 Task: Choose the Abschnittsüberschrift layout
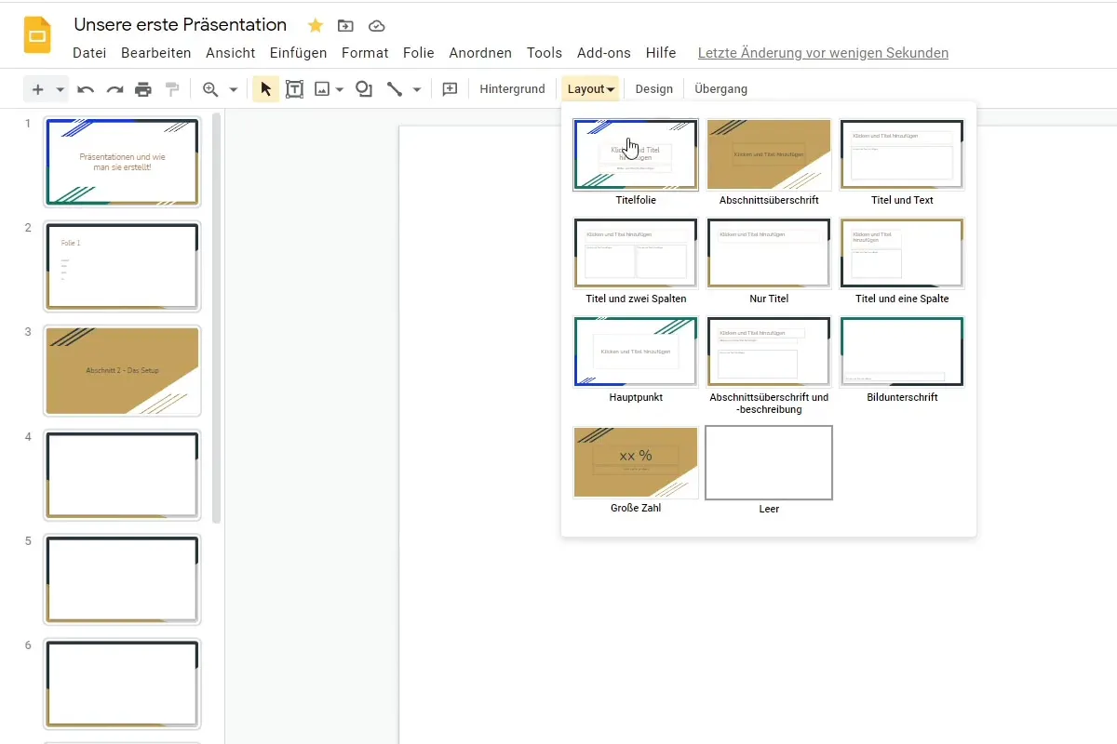pos(769,154)
